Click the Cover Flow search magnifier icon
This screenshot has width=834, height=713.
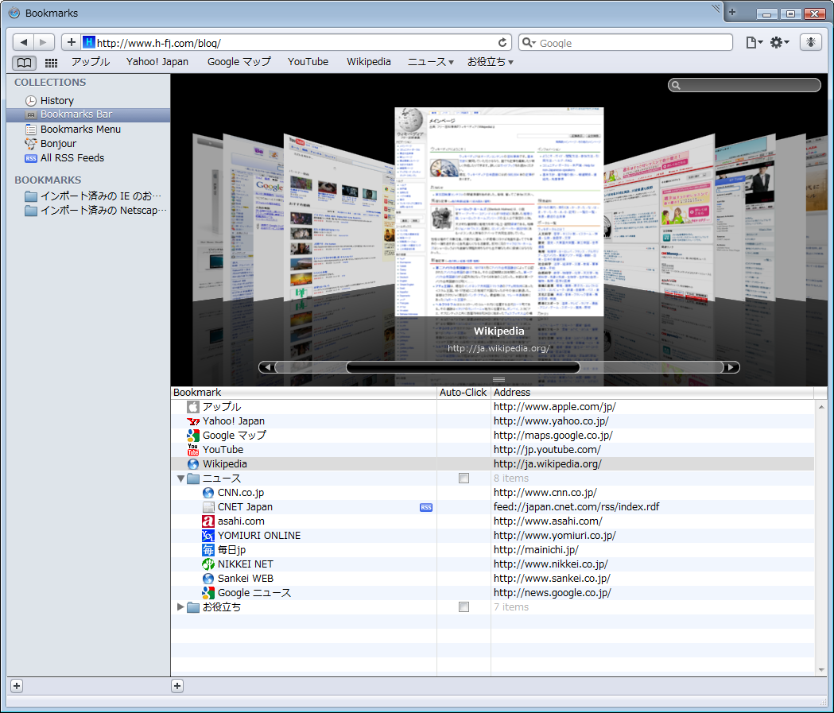click(676, 85)
